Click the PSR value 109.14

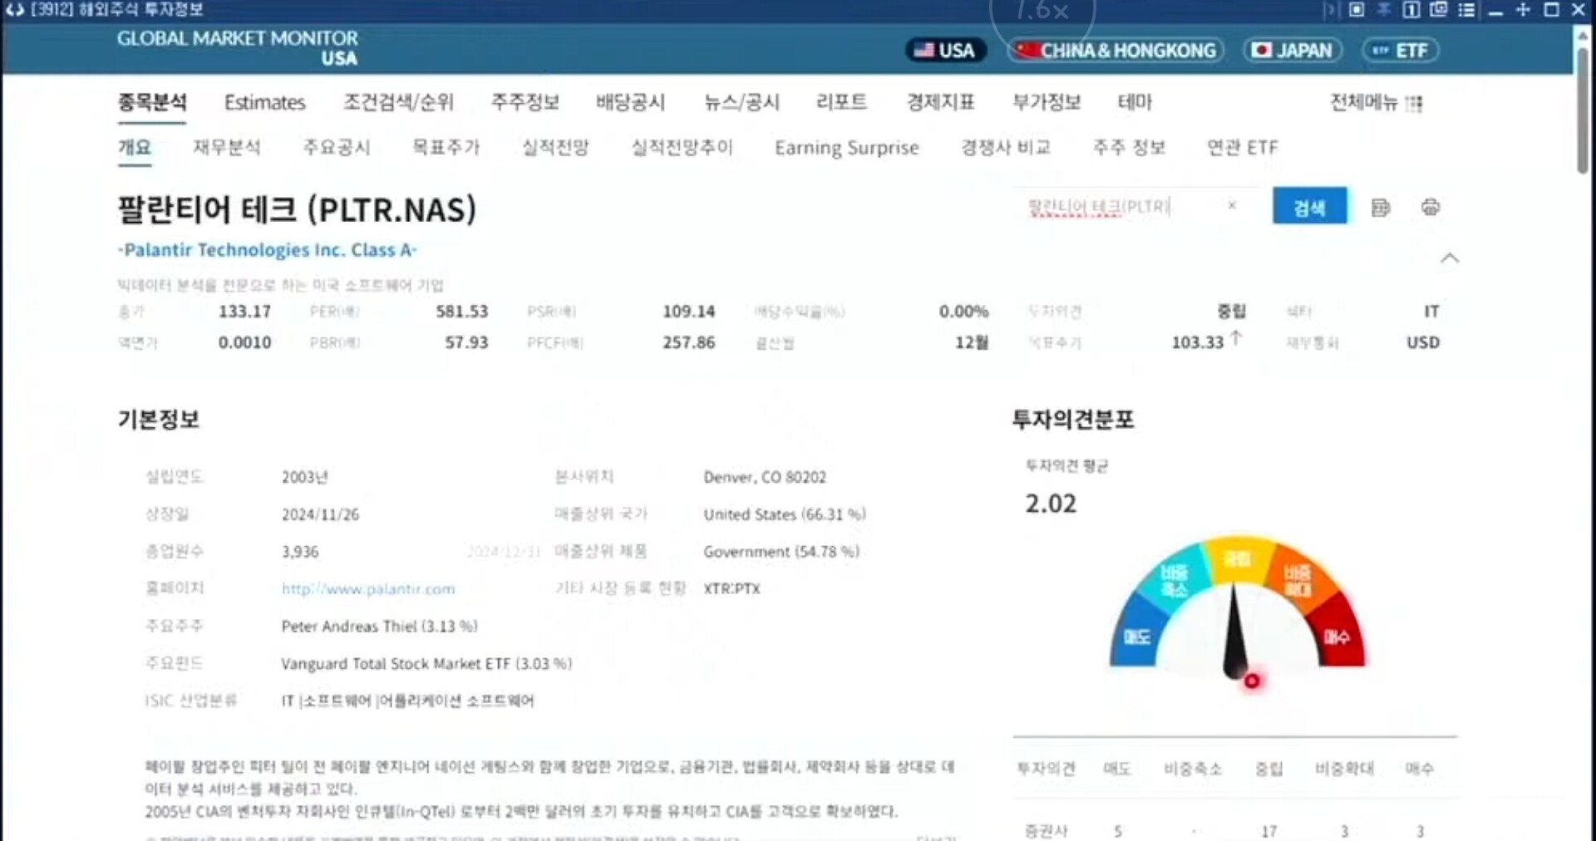point(688,312)
